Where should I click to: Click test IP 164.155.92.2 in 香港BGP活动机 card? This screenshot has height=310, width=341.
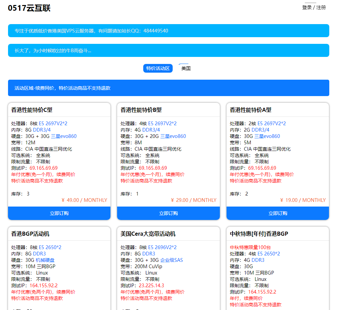[x=44, y=286]
